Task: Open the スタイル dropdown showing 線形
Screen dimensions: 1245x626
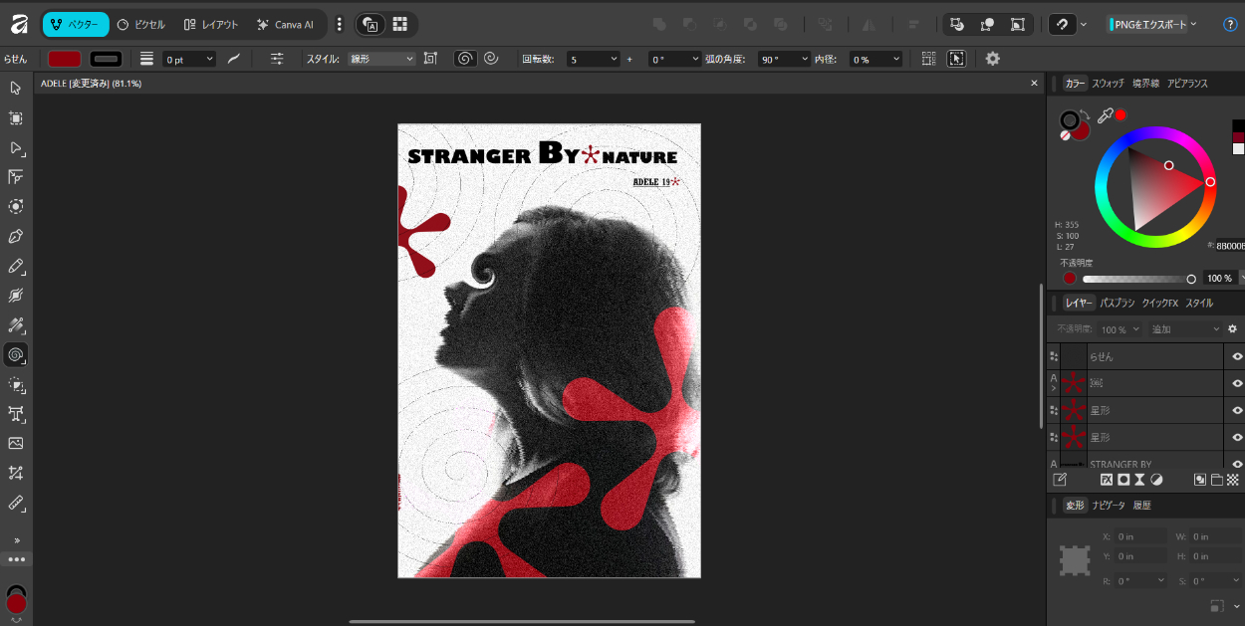Action: click(x=381, y=60)
